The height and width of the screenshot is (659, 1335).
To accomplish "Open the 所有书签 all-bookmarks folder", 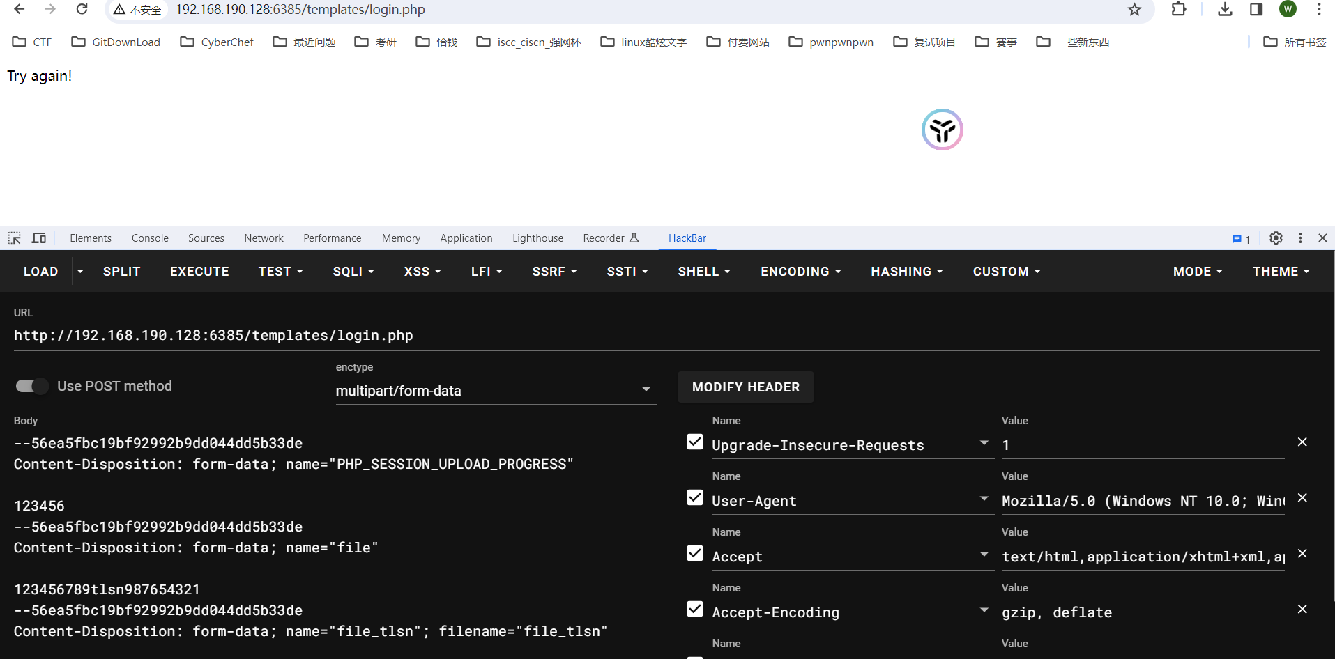I will (x=1295, y=42).
